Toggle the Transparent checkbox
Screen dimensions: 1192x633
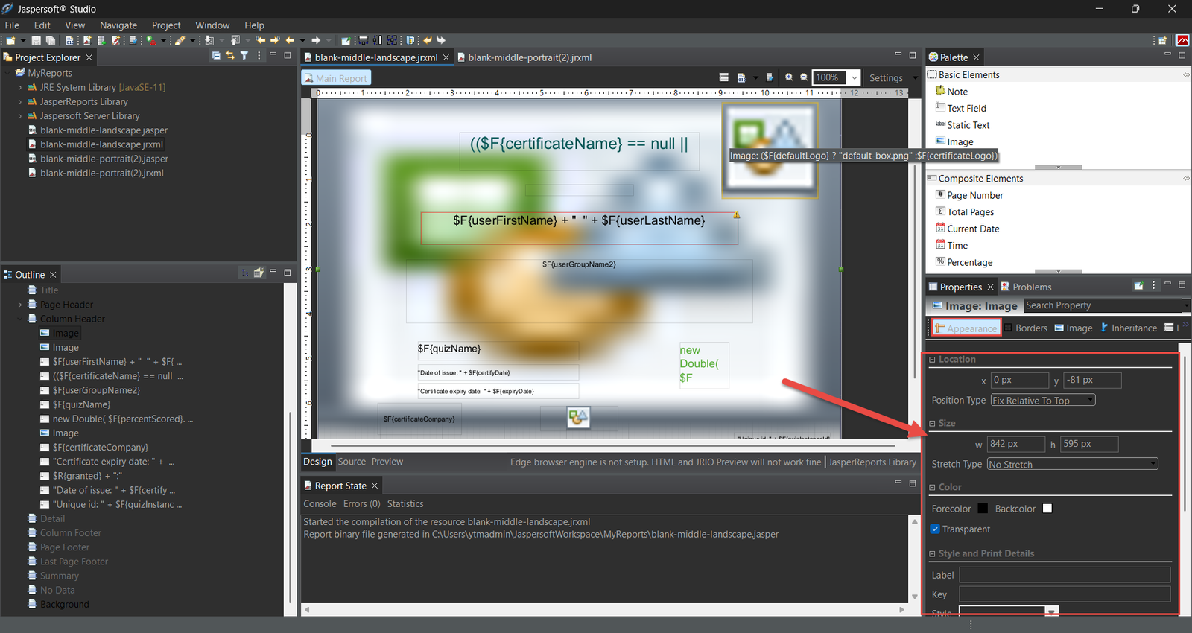[x=935, y=529]
